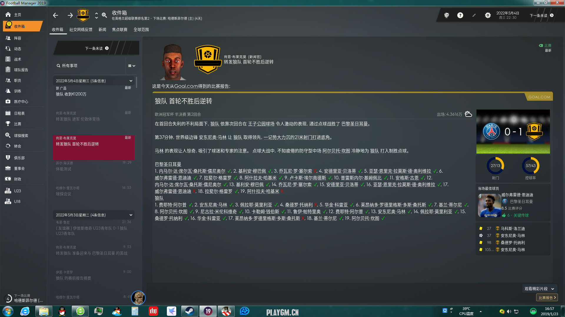Open 阵容 squad in sidebar
This screenshot has height=317, width=565.
pos(24,38)
